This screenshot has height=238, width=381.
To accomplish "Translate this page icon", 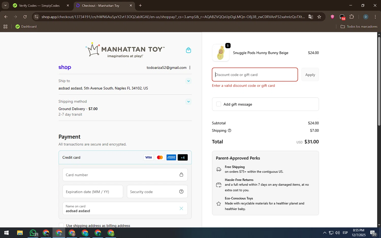I will pos(311,17).
